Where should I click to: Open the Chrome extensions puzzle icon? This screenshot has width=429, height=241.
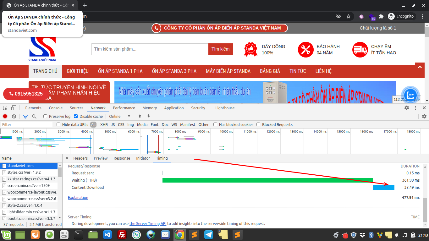[381, 16]
